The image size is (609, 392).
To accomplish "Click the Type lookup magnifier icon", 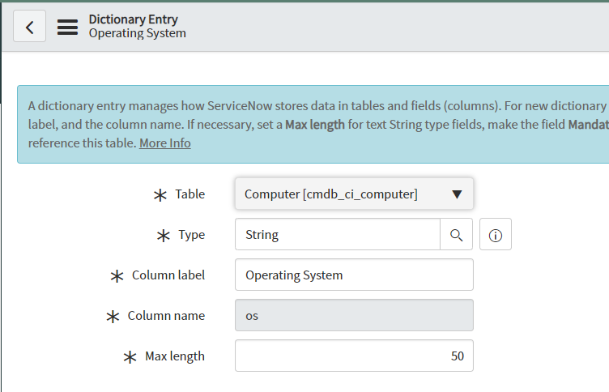I will pyautogui.click(x=456, y=235).
